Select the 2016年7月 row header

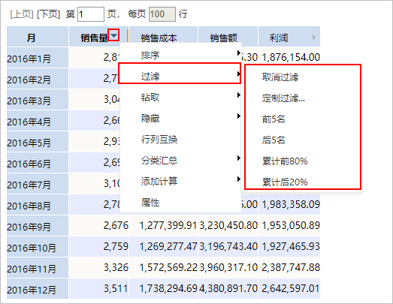(38, 184)
